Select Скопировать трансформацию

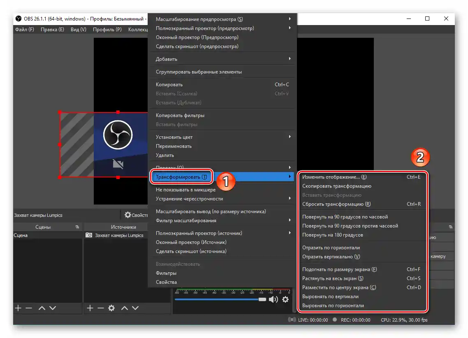point(362,186)
